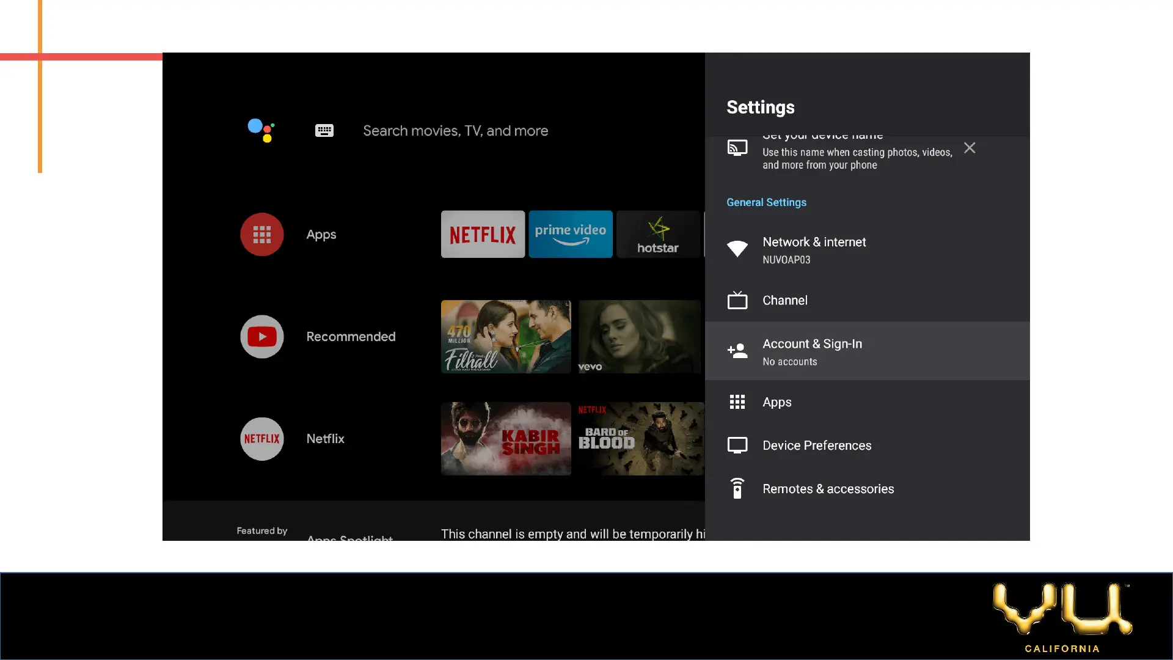The height and width of the screenshot is (660, 1173).
Task: Select the YouTube Recommended channel icon
Action: coord(261,337)
